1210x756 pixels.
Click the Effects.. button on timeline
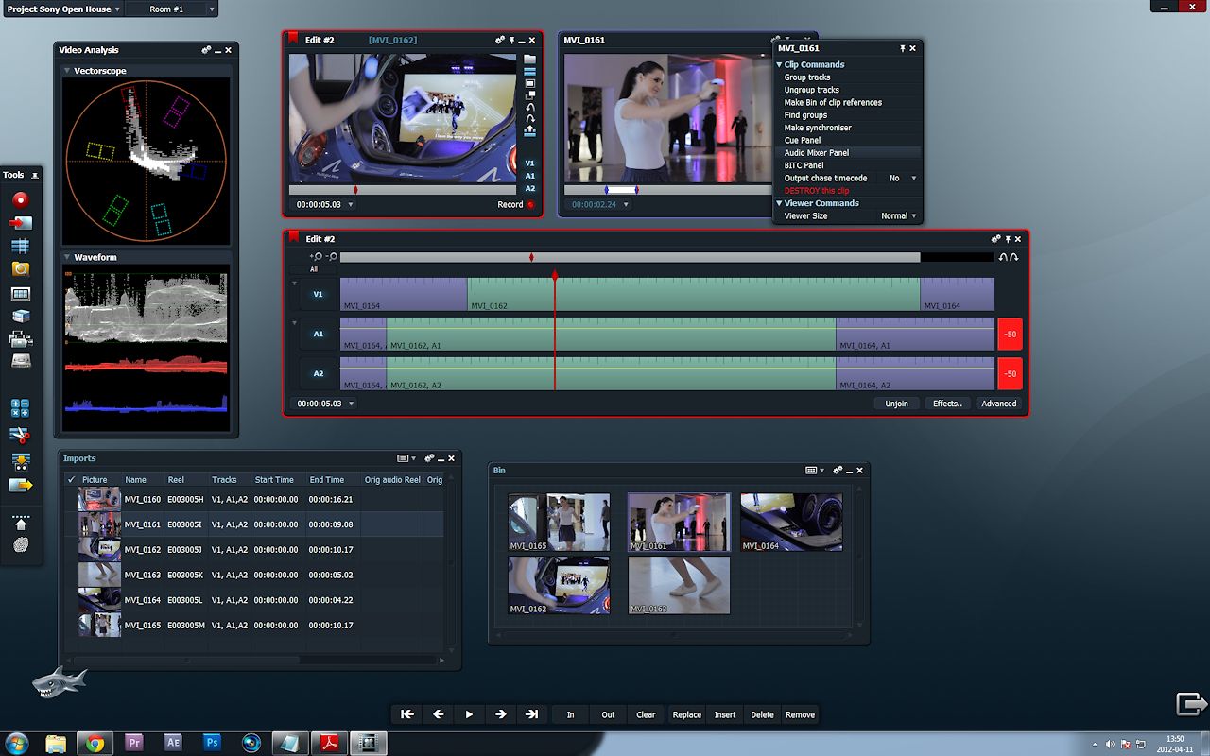(x=947, y=404)
